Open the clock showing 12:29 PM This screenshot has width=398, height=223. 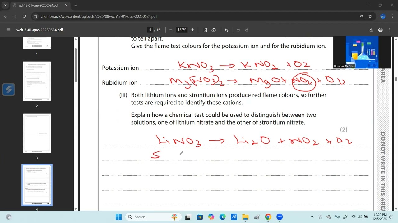point(380,217)
